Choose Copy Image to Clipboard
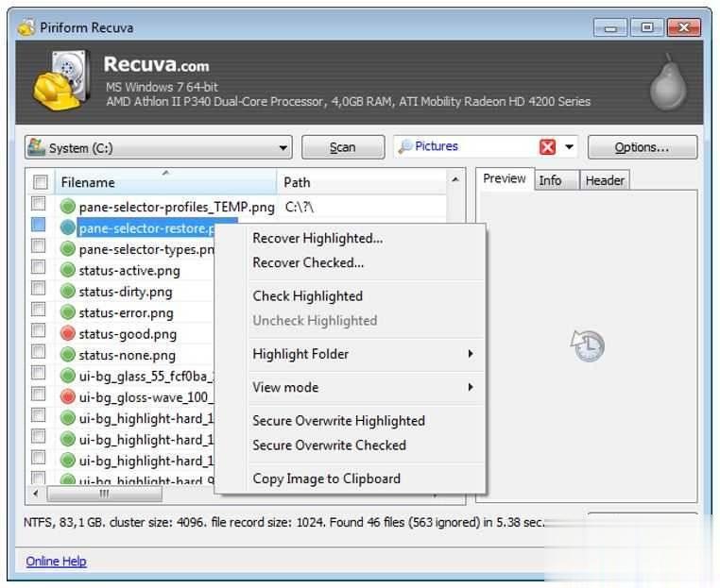This screenshot has width=720, height=588. coord(327,479)
